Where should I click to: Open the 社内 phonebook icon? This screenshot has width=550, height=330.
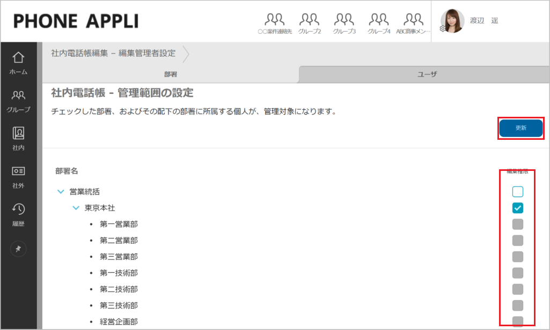(x=18, y=138)
